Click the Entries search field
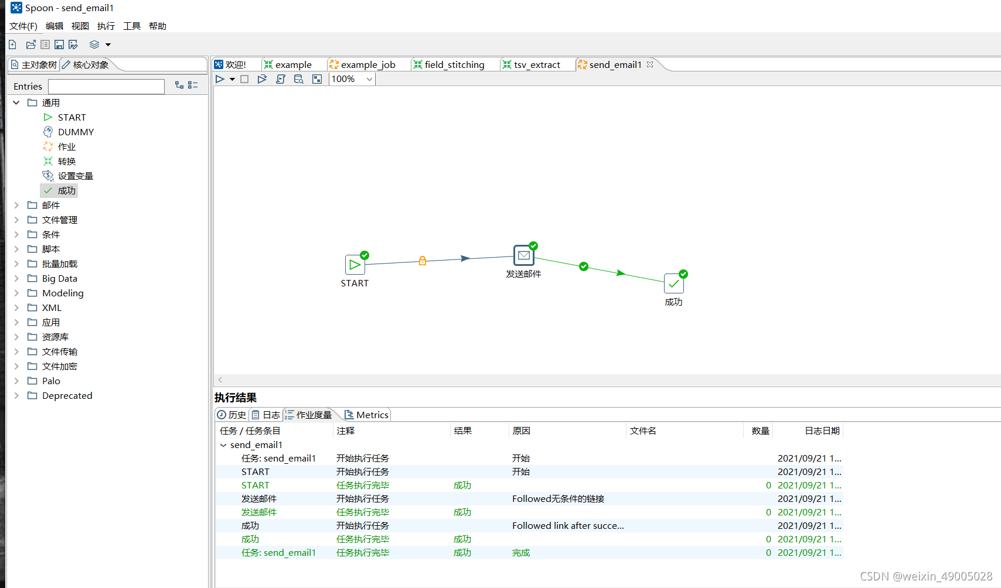Screen dimensions: 1001x588 pyautogui.click(x=106, y=87)
